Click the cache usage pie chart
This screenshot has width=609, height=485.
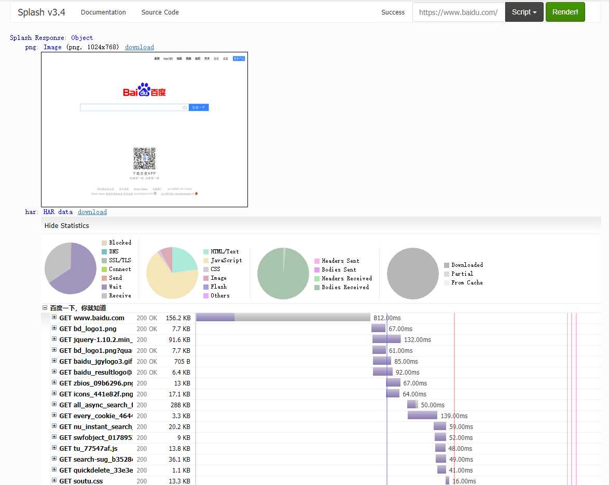tap(413, 274)
